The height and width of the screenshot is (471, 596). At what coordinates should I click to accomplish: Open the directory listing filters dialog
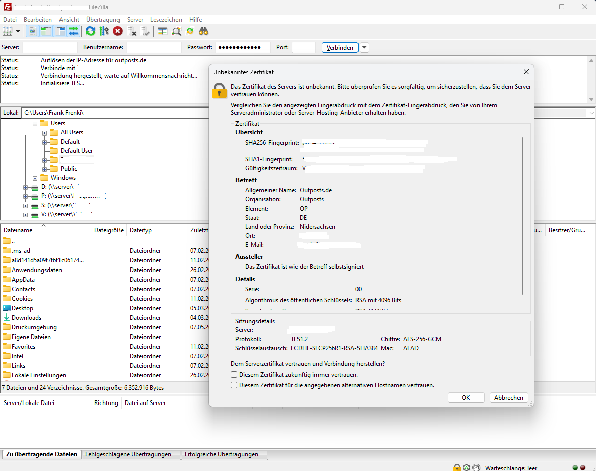pos(163,32)
